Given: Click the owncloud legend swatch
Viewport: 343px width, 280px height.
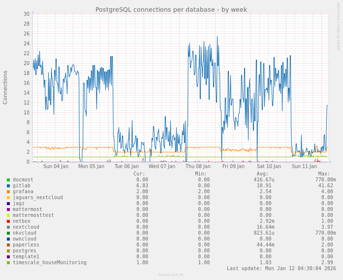Looking at the screenshot, I should pyautogui.click(x=8, y=239).
